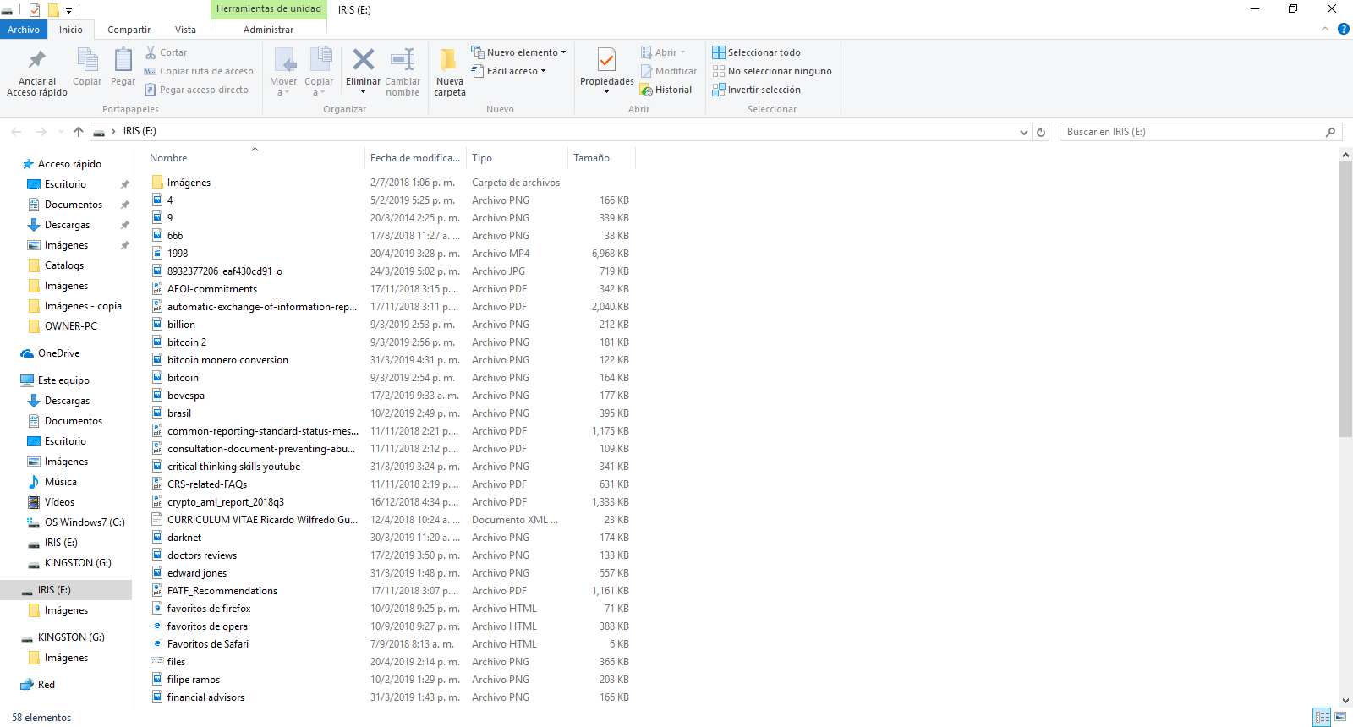Open the Nuevo elemento dropdown

coord(518,52)
